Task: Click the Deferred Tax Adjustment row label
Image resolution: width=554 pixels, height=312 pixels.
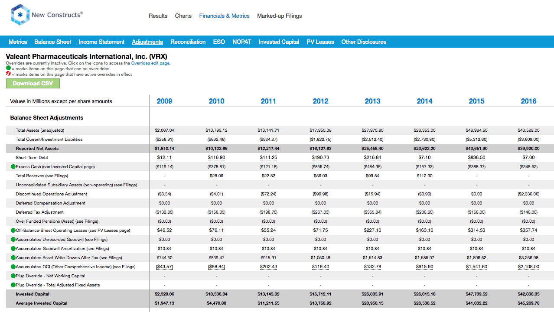Action: 40,212
